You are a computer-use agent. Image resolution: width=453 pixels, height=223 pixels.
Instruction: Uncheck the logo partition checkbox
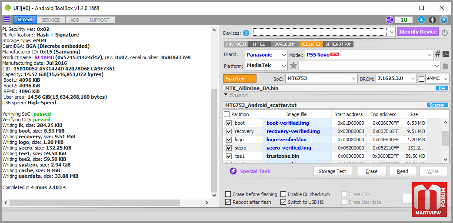point(229,140)
